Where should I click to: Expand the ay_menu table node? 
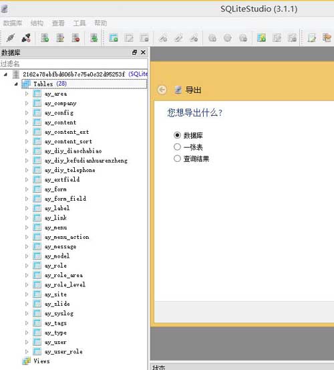(x=27, y=227)
